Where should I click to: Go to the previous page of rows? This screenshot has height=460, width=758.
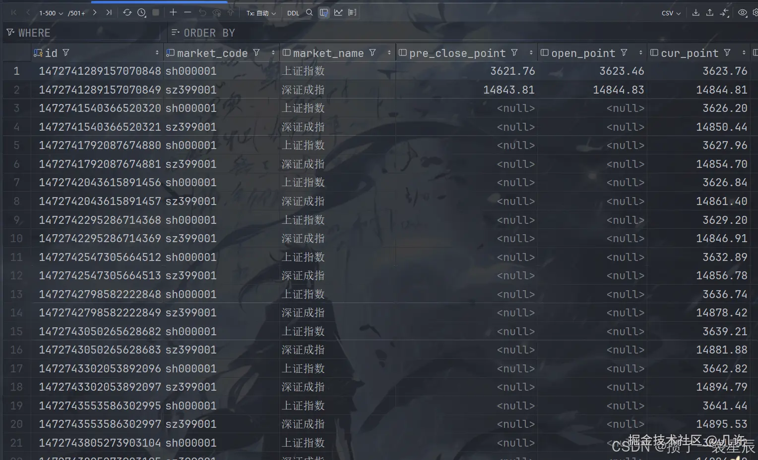pos(28,12)
